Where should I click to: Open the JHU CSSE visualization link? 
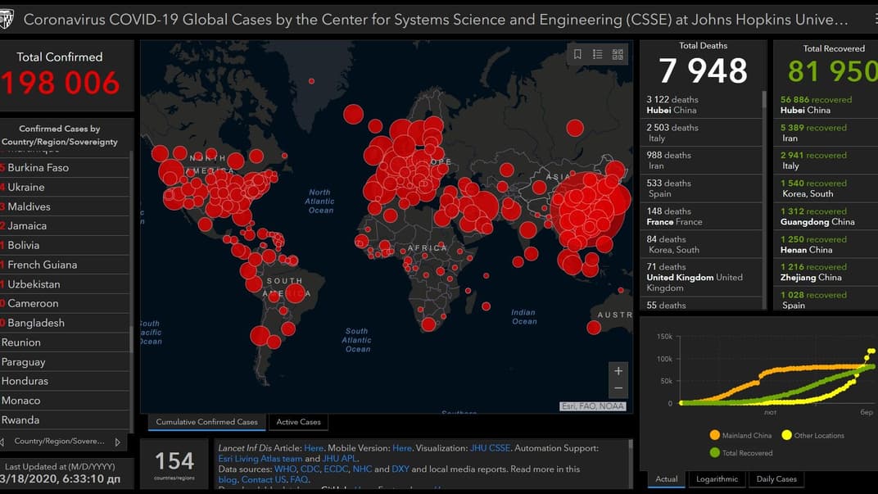click(x=490, y=448)
